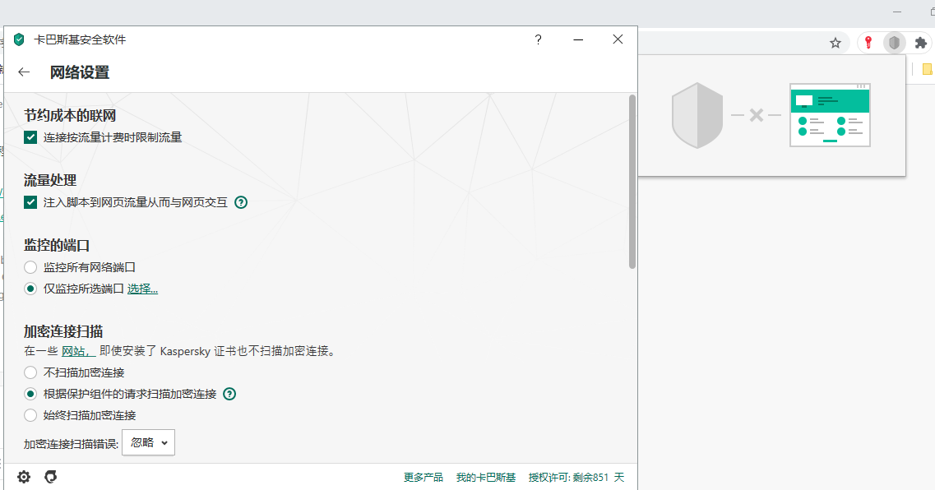Image resolution: width=935 pixels, height=490 pixels.
Task: Minimize the Kaspersky window
Action: pos(578,39)
